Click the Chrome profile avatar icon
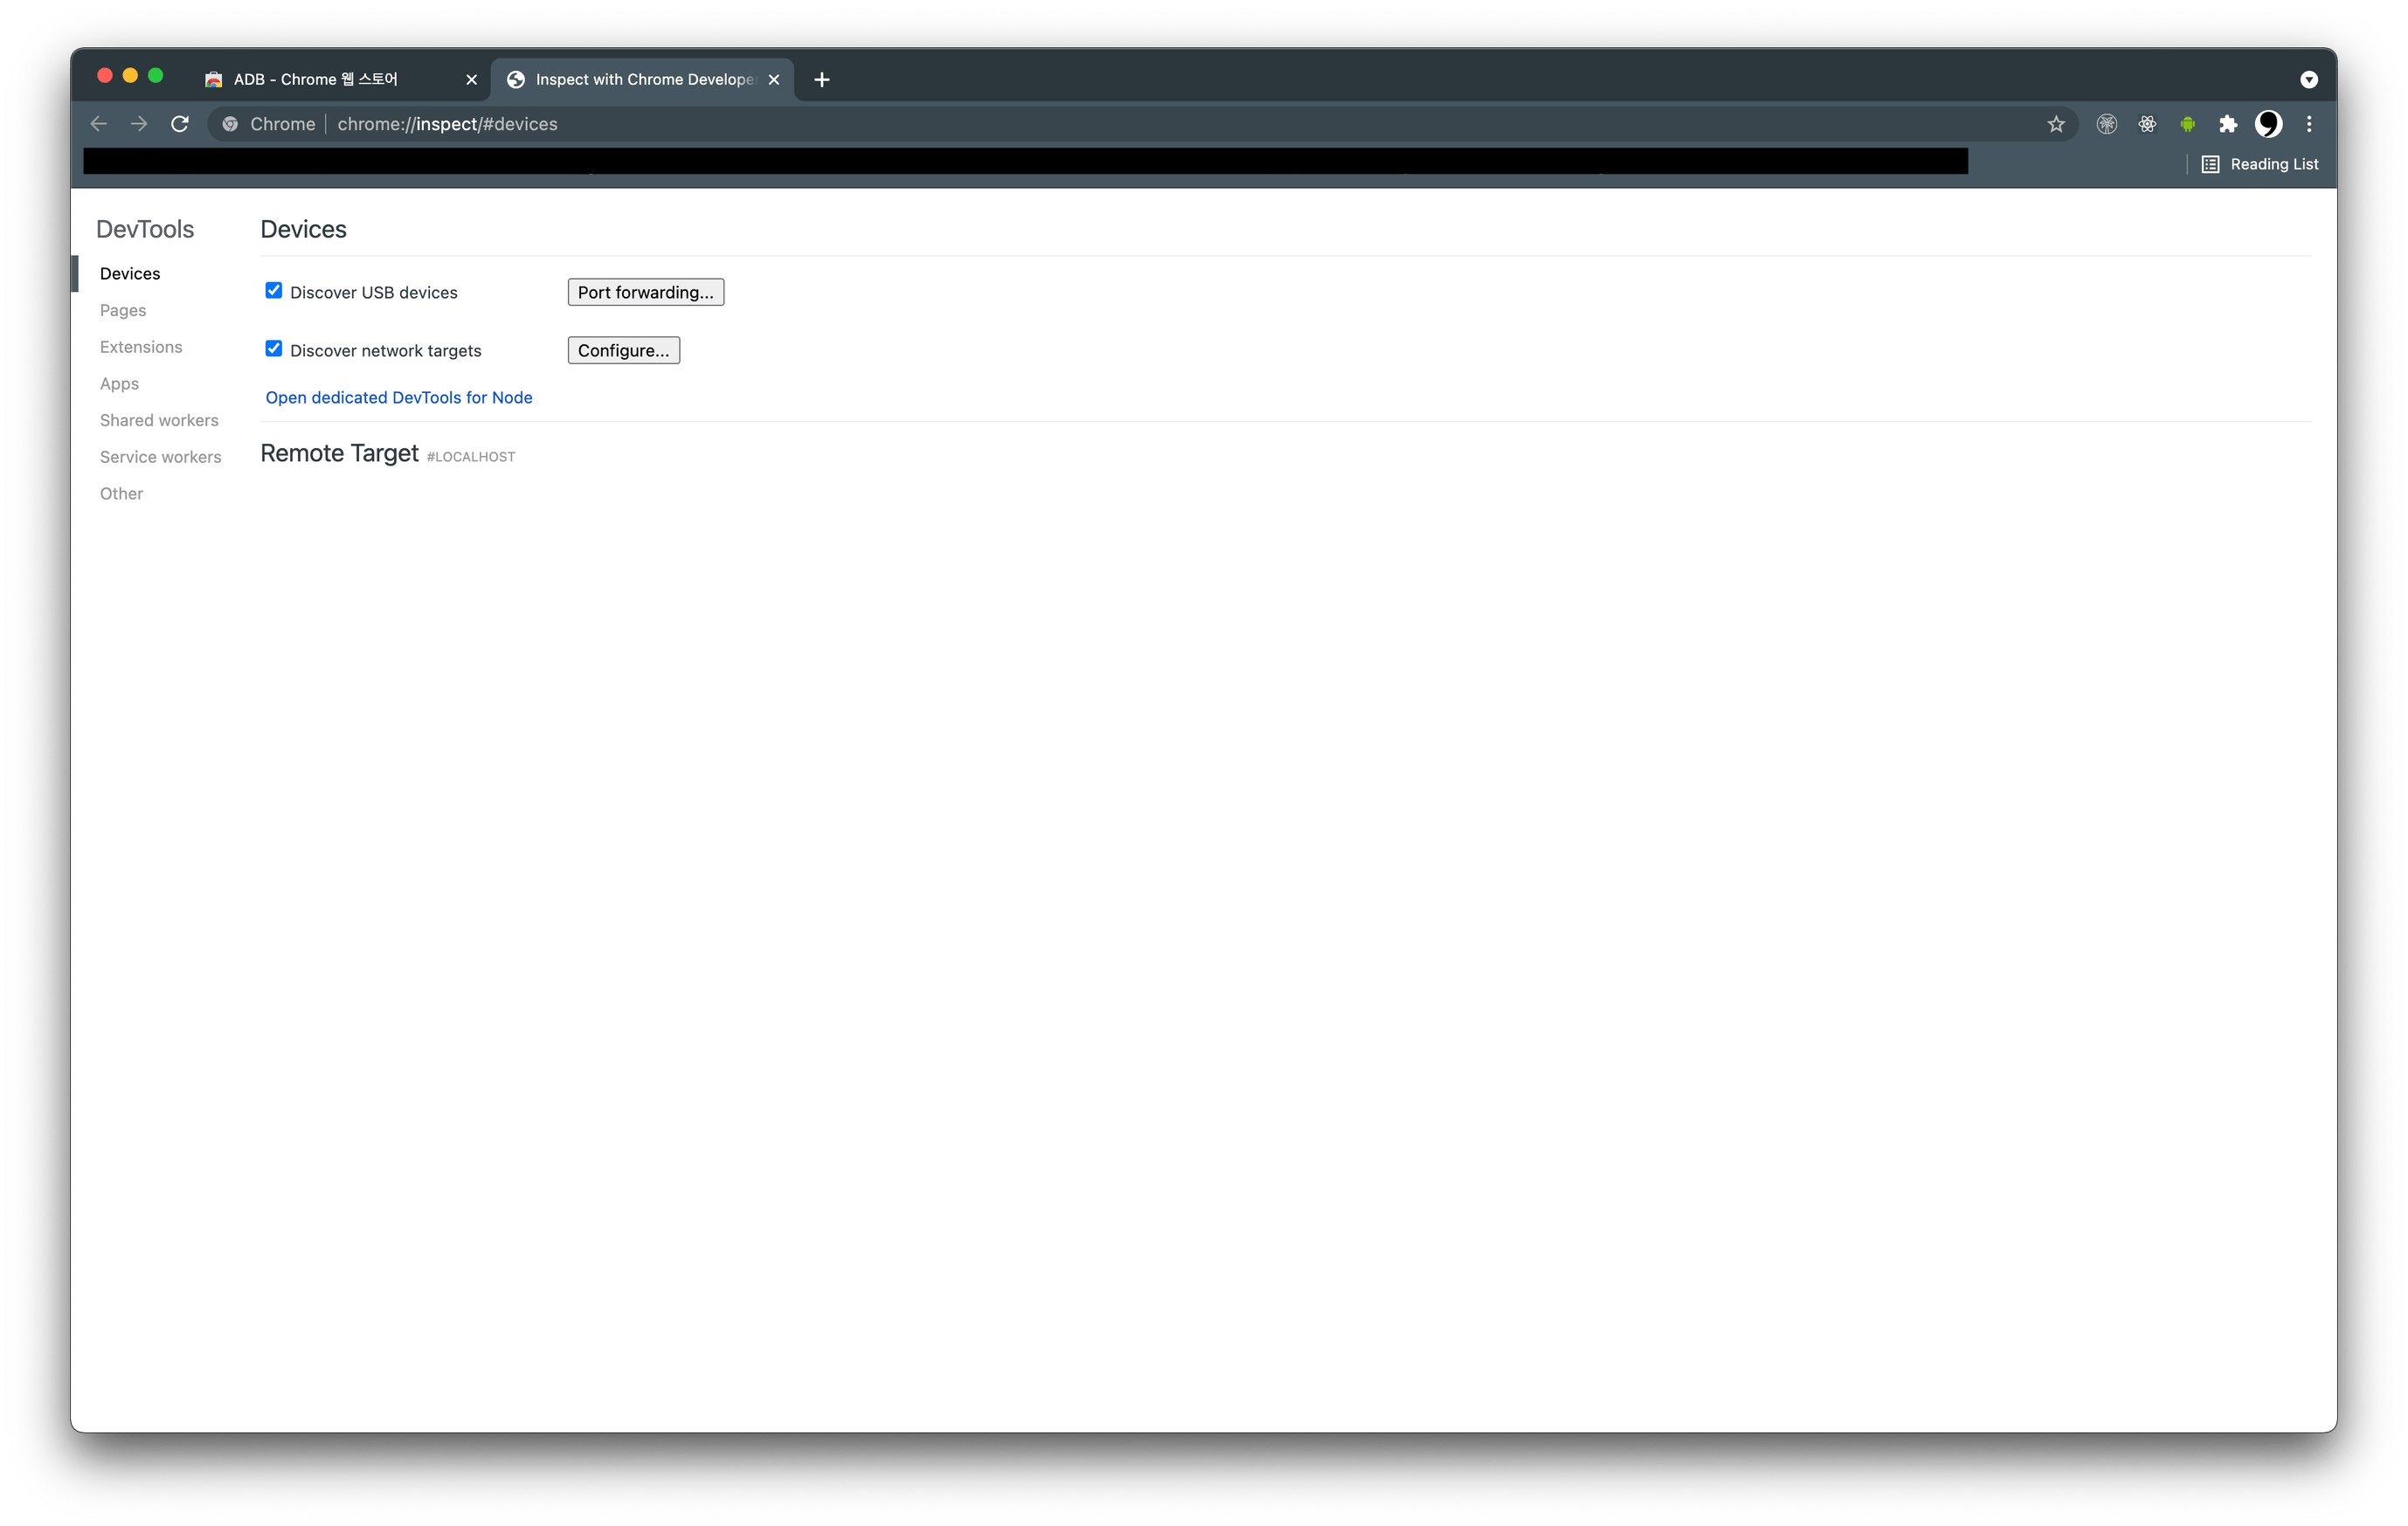The height and width of the screenshot is (1526, 2408). pyautogui.click(x=2268, y=123)
